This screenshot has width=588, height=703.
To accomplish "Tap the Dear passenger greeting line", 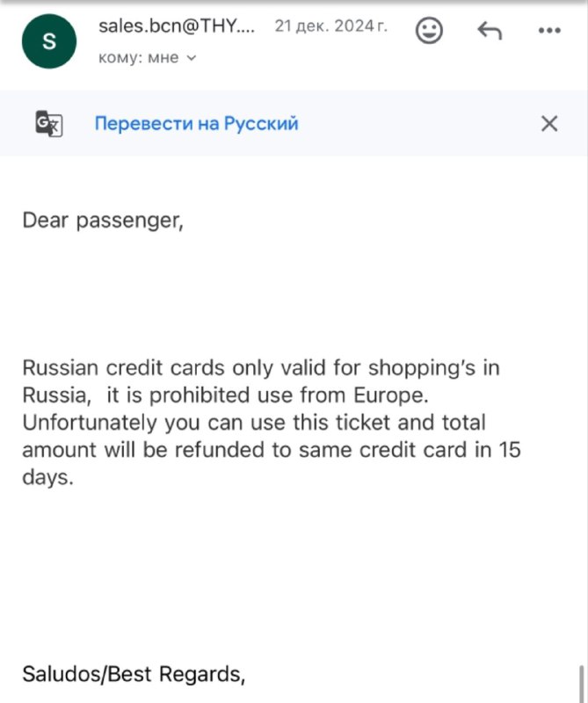I will pos(103,221).
